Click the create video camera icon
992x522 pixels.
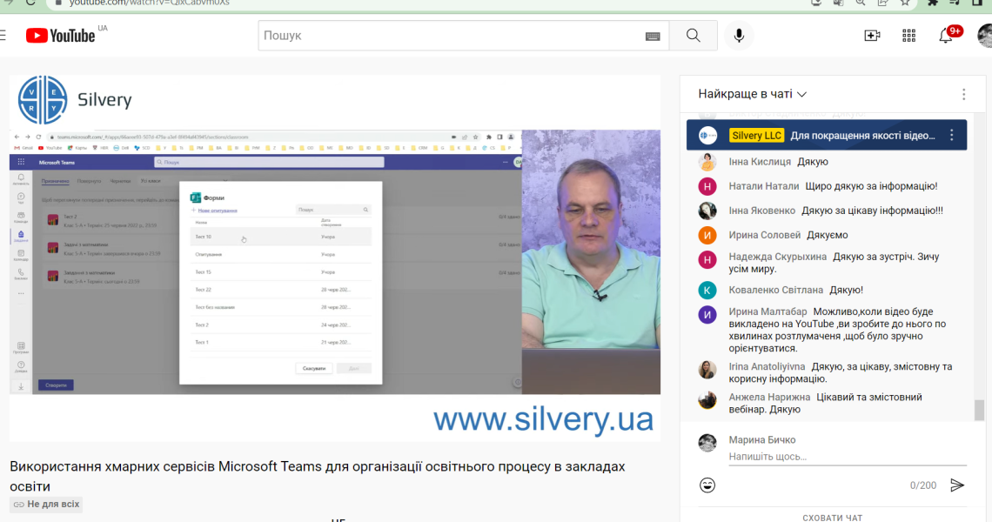pyautogui.click(x=873, y=36)
